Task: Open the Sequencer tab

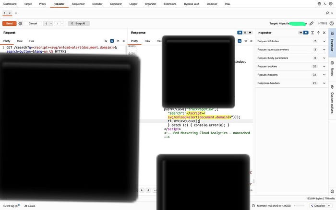Action: (78, 4)
